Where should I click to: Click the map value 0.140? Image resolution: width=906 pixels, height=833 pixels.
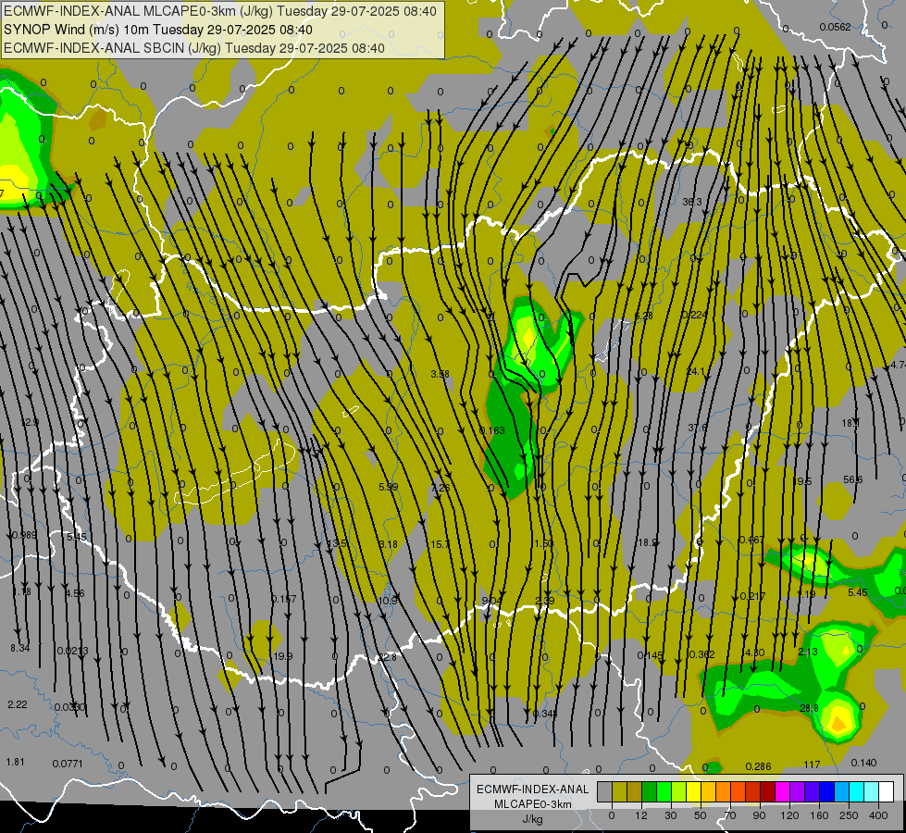pos(863,763)
